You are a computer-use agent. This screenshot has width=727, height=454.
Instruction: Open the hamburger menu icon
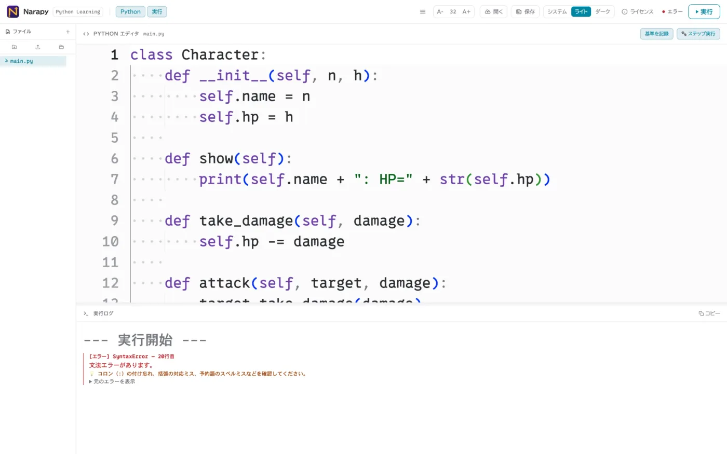tap(423, 11)
